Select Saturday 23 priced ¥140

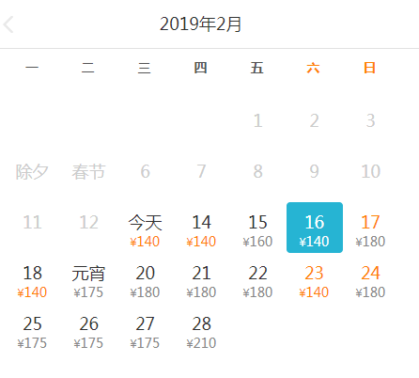[314, 278]
